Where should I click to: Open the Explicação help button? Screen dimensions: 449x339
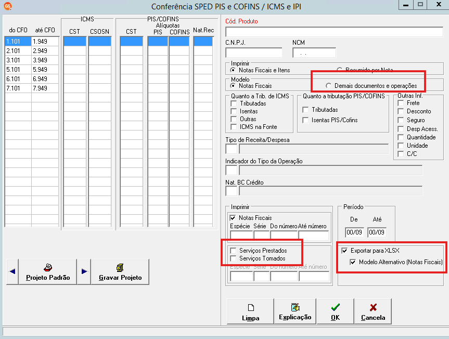coord(295,311)
